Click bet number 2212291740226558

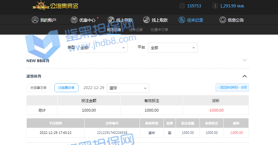(x=112, y=133)
